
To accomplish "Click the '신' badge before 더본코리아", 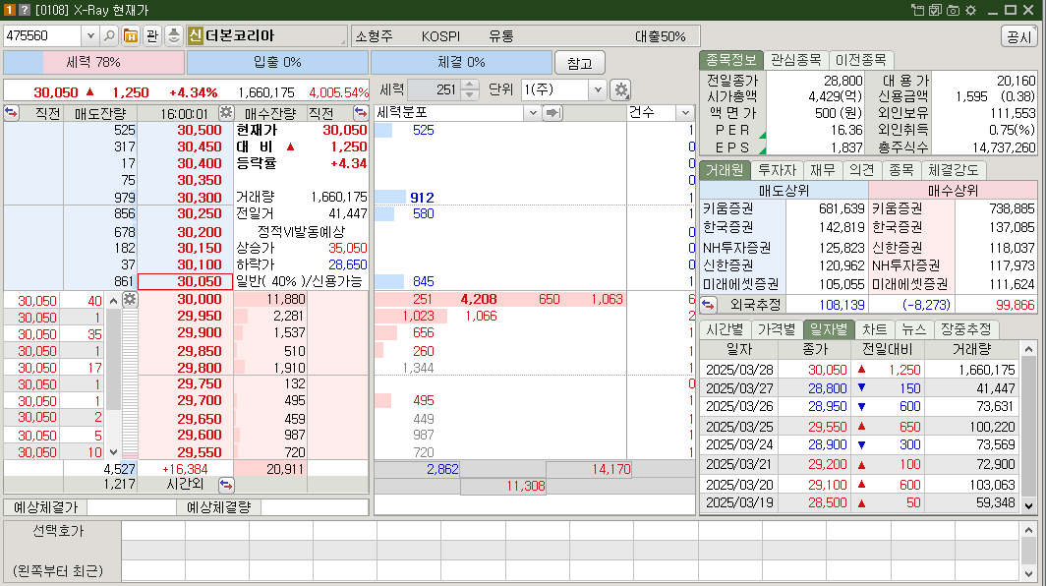I will (195, 35).
